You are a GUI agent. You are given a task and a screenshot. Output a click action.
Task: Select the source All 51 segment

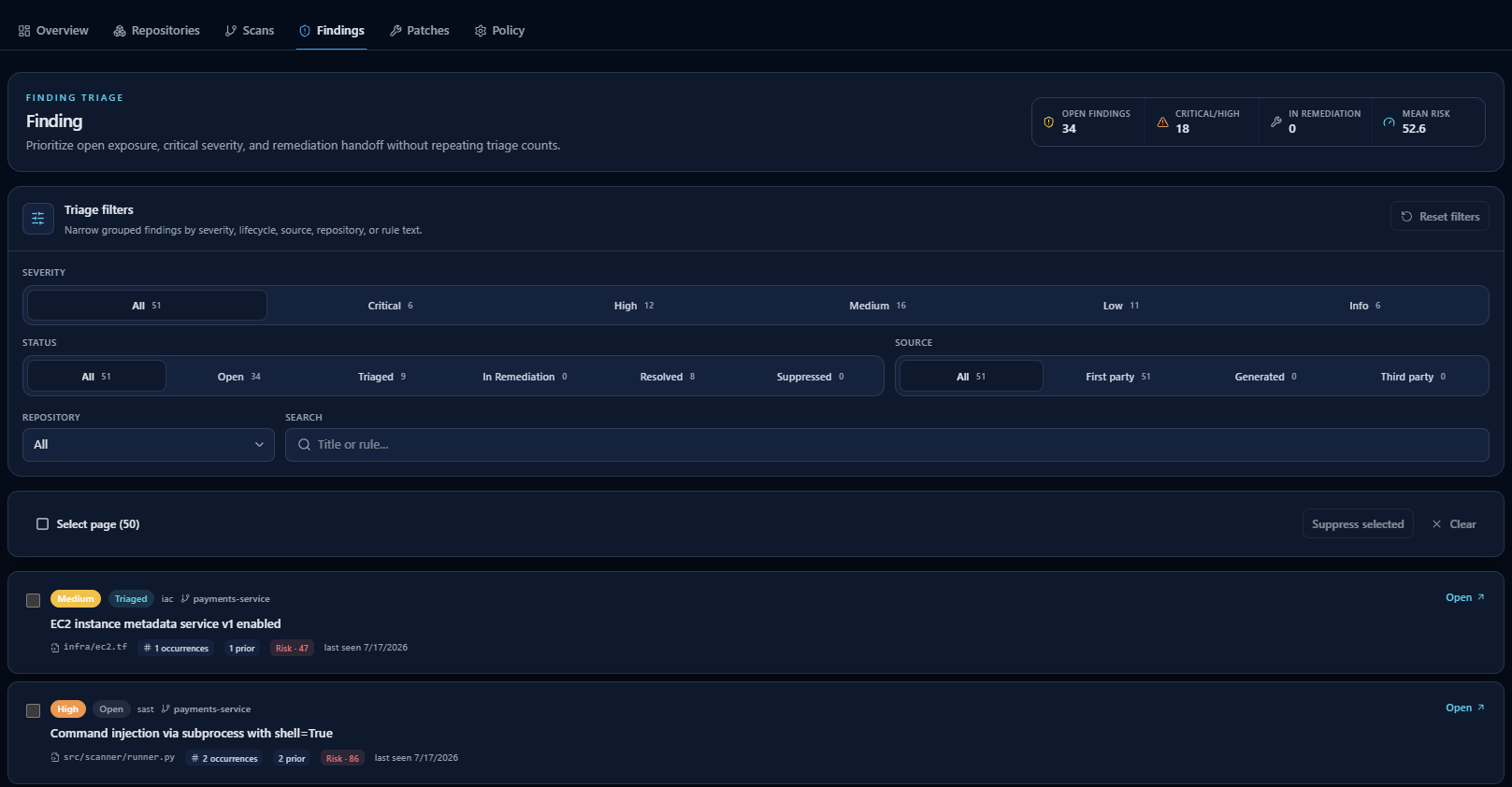[x=972, y=377]
